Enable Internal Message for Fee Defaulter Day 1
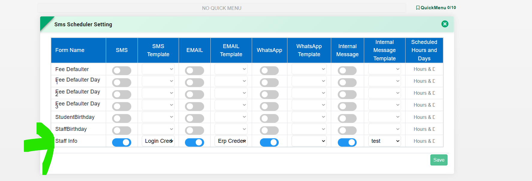The image size is (532, 181). tap(347, 82)
